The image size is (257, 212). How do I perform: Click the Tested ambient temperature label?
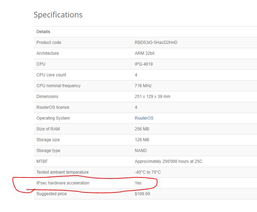click(x=62, y=172)
